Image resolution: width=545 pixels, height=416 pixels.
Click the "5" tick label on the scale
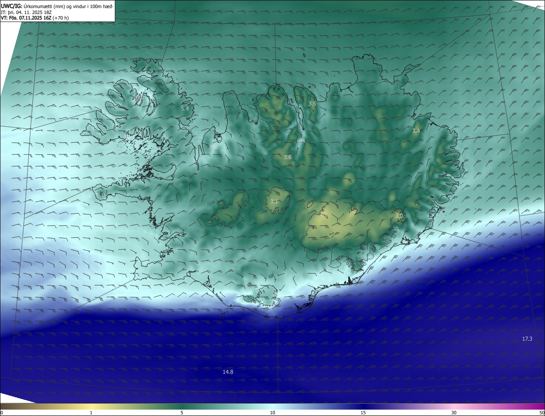[182, 413]
